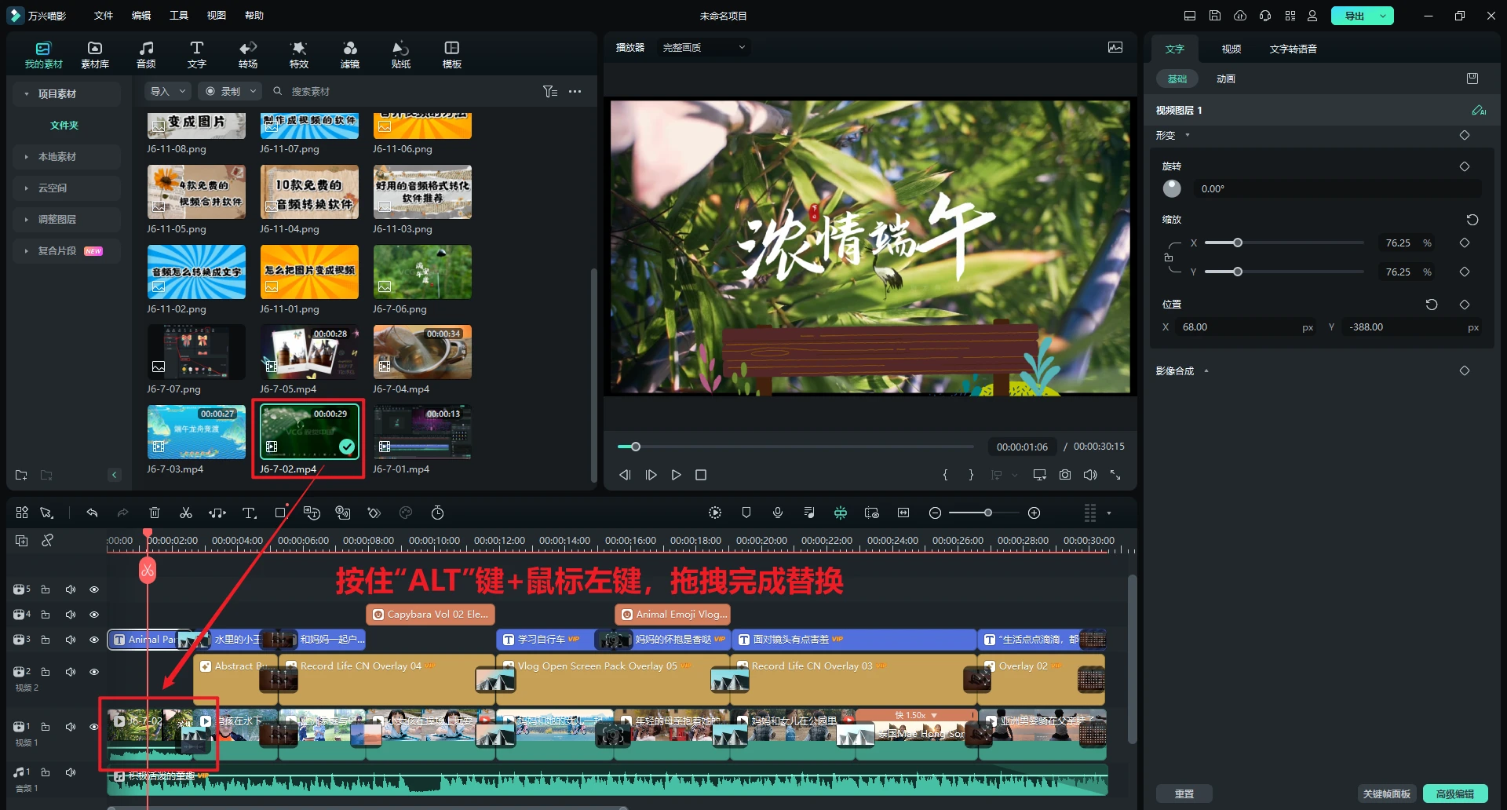The image size is (1507, 810).
Task: Toggle the rotation keyframe diamond
Action: click(1465, 166)
